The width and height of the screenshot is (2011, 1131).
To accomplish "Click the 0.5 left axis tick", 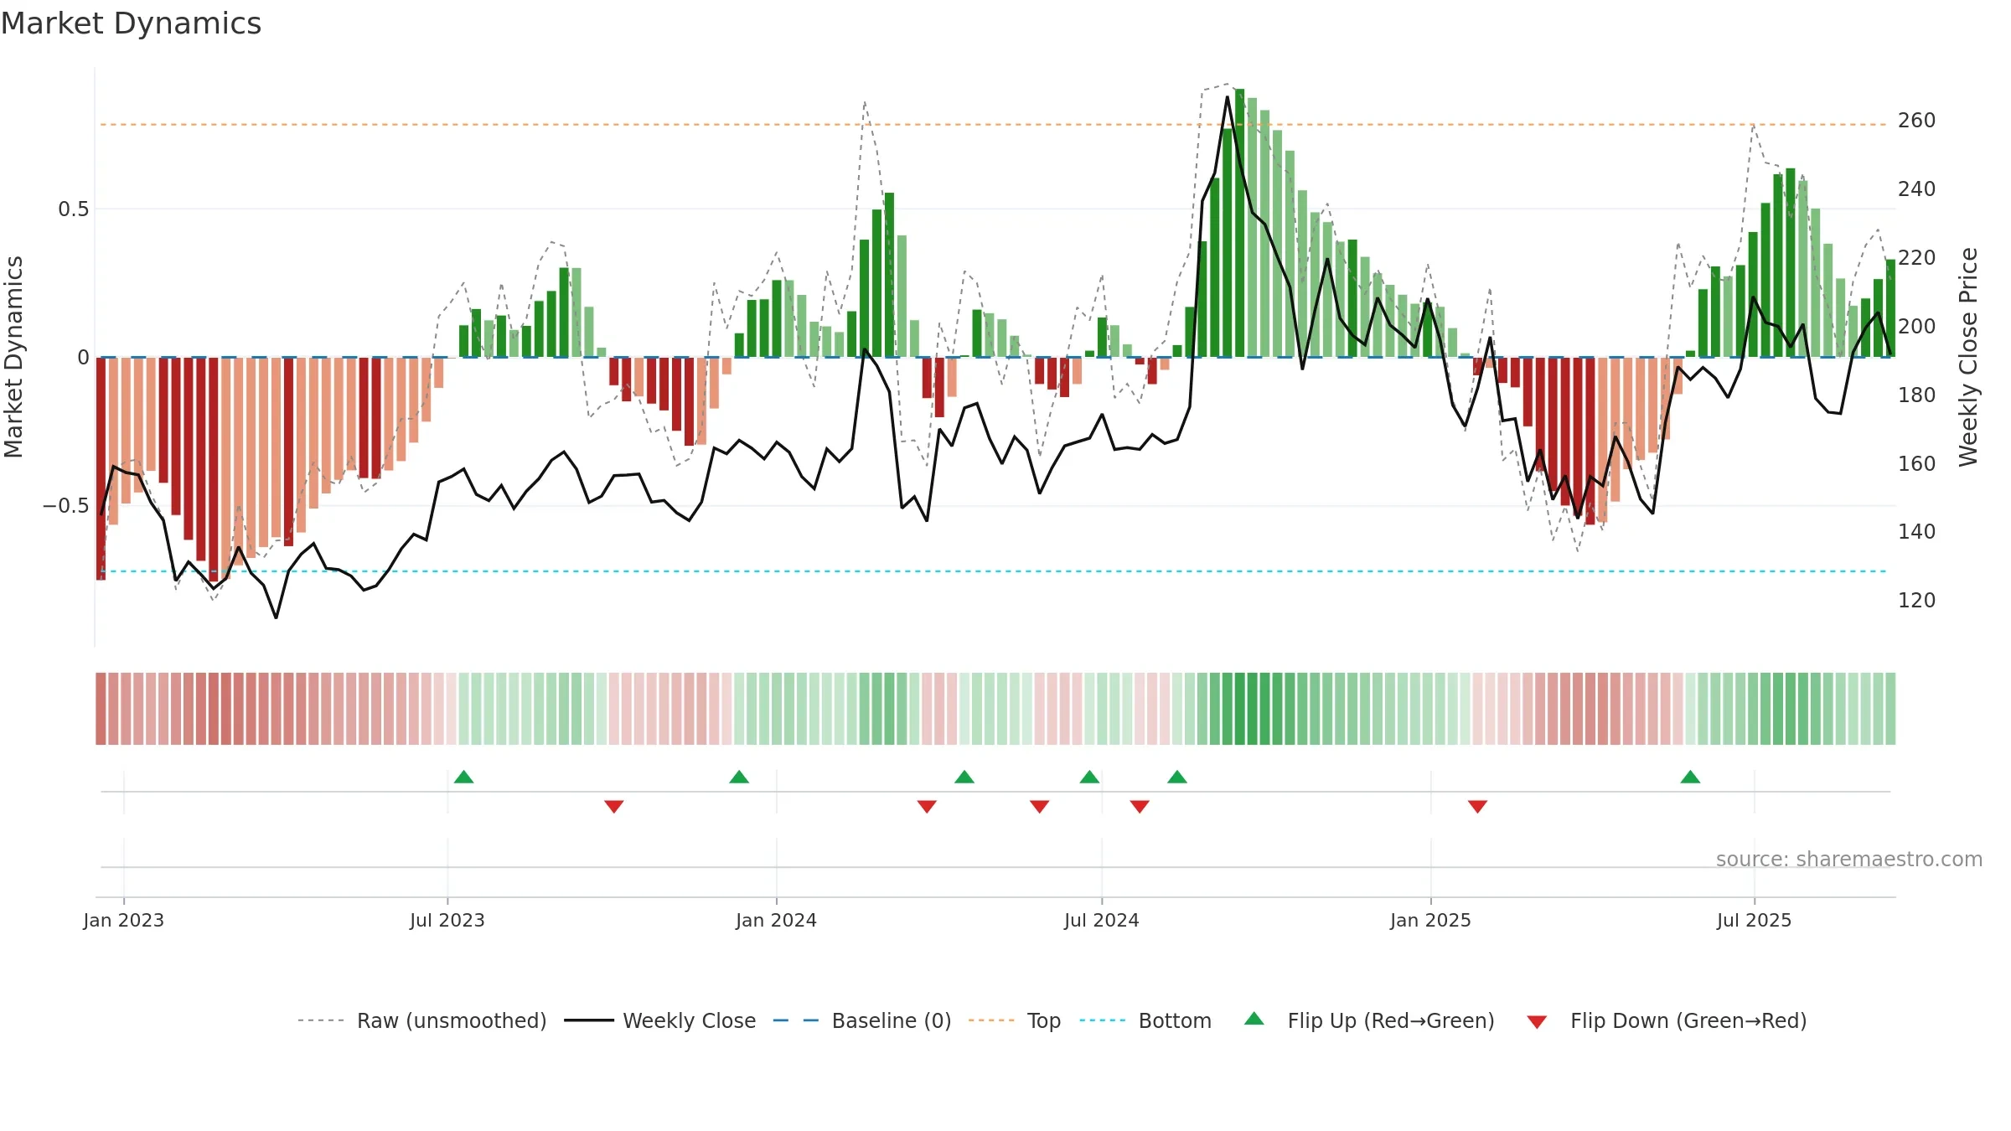I will point(74,209).
